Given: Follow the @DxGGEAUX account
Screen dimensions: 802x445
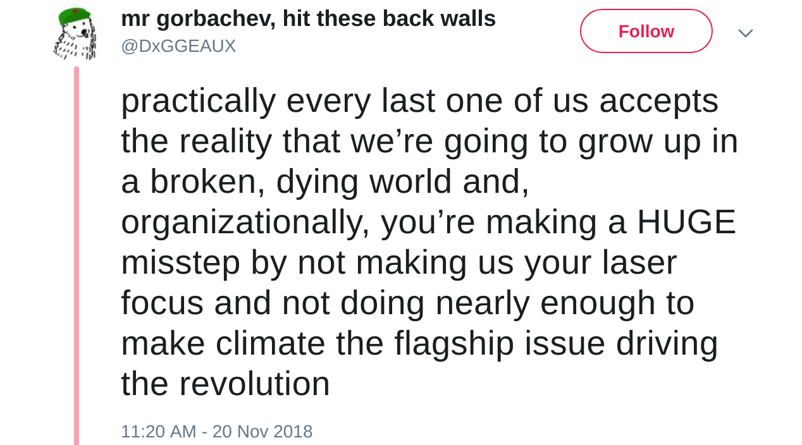Looking at the screenshot, I should click(x=646, y=31).
